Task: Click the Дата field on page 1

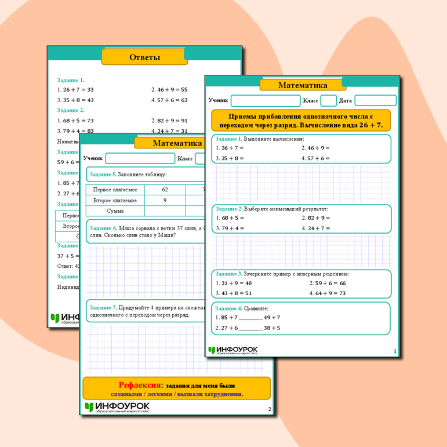Action: coord(375,101)
